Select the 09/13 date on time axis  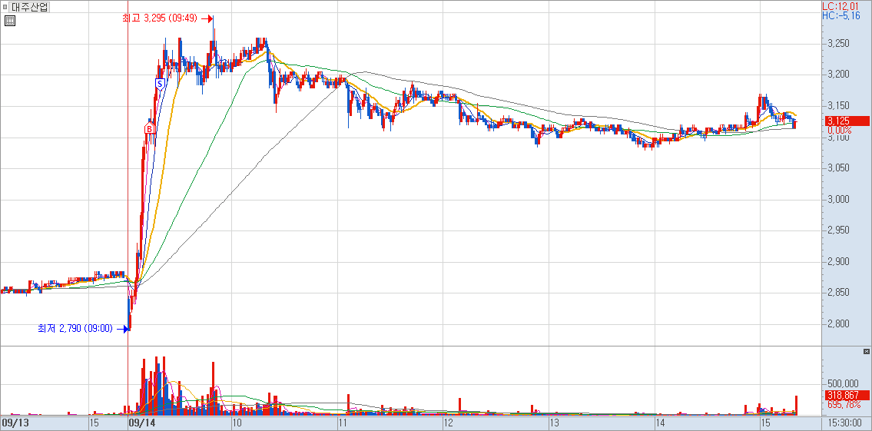(x=15, y=423)
